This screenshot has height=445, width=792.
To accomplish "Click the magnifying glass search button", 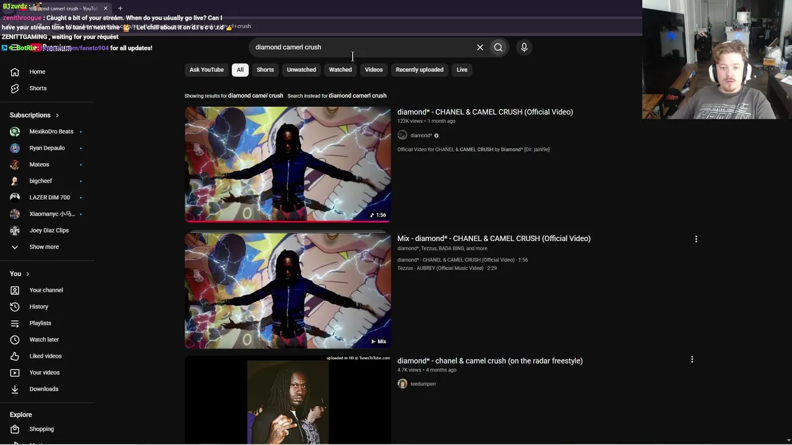I will (x=498, y=47).
